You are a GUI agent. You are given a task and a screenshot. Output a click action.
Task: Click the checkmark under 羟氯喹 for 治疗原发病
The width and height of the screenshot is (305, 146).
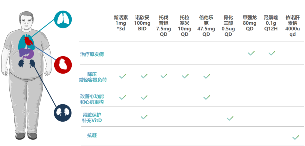272,53
